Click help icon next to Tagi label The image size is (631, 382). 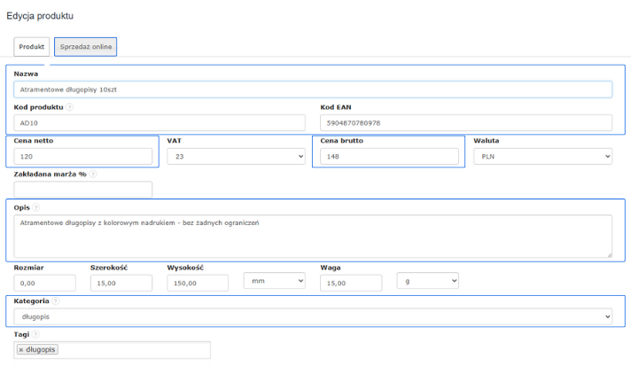pyautogui.click(x=36, y=335)
